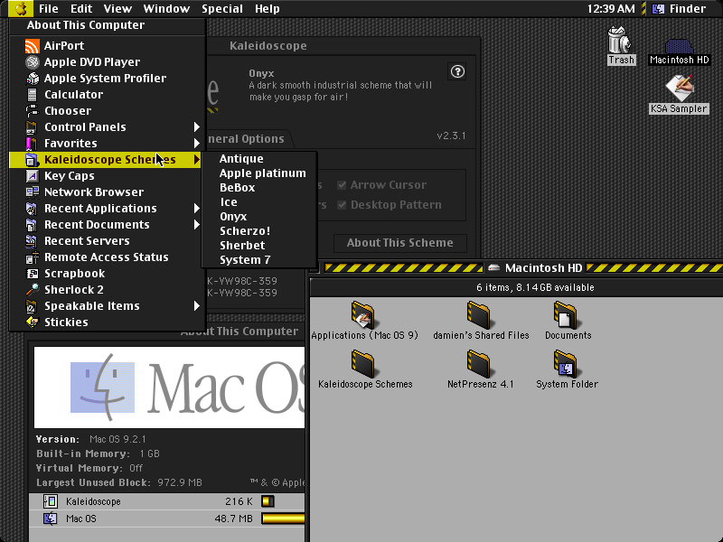Image resolution: width=723 pixels, height=542 pixels.
Task: Choose the Onyx scheme
Action: coord(259,216)
